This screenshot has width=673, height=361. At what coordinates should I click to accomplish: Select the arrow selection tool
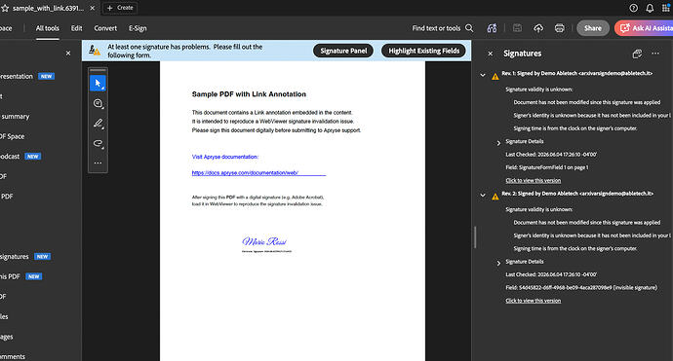[98, 83]
